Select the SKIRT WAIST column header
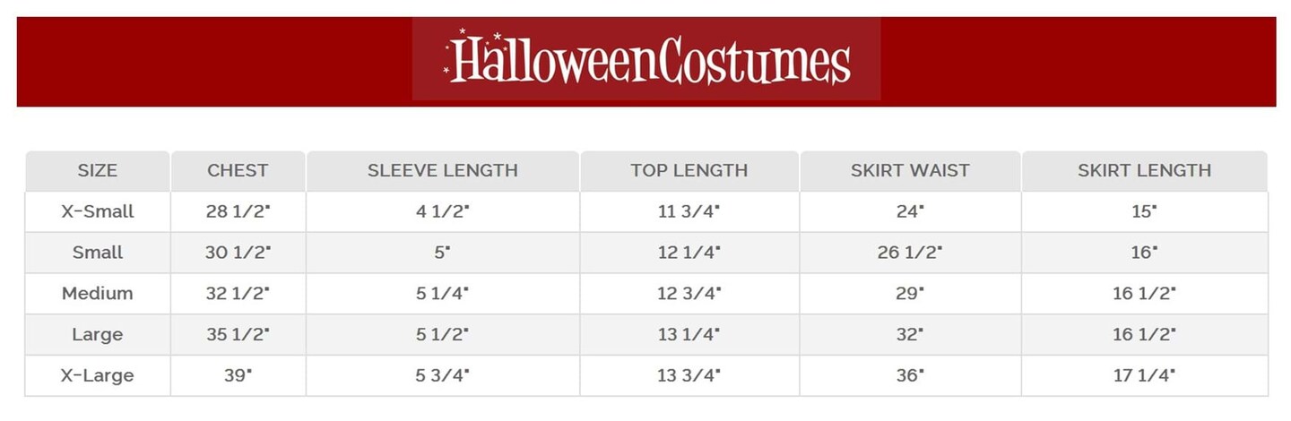The width and height of the screenshot is (1291, 421). click(x=910, y=170)
